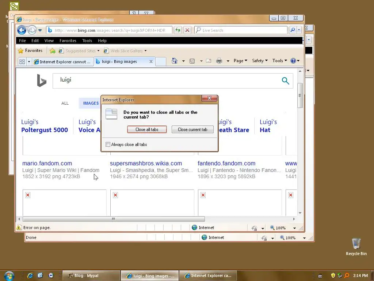Click the Bing logo
The image size is (374, 281).
coord(42,80)
